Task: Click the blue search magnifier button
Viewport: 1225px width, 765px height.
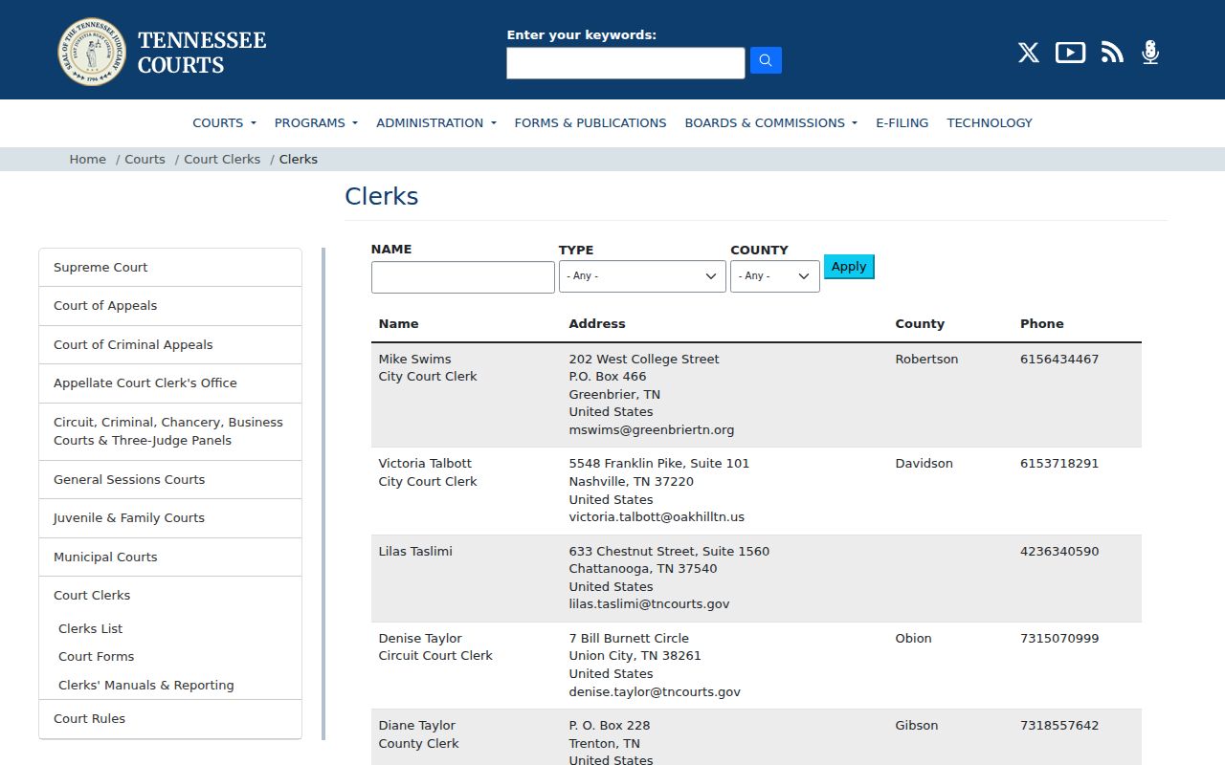Action: (766, 60)
